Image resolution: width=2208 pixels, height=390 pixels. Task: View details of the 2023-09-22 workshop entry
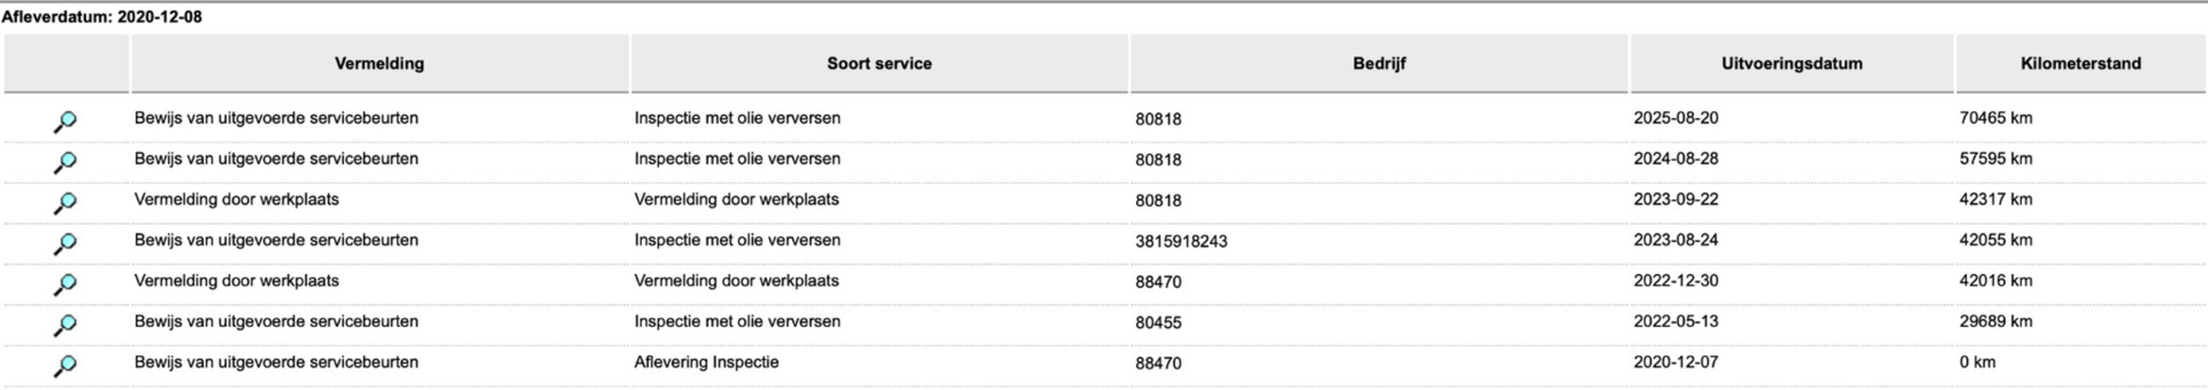(x=65, y=203)
